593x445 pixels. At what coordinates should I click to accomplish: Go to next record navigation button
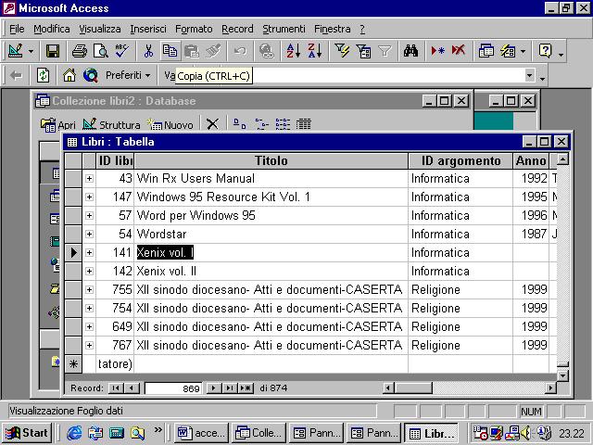[x=213, y=388]
